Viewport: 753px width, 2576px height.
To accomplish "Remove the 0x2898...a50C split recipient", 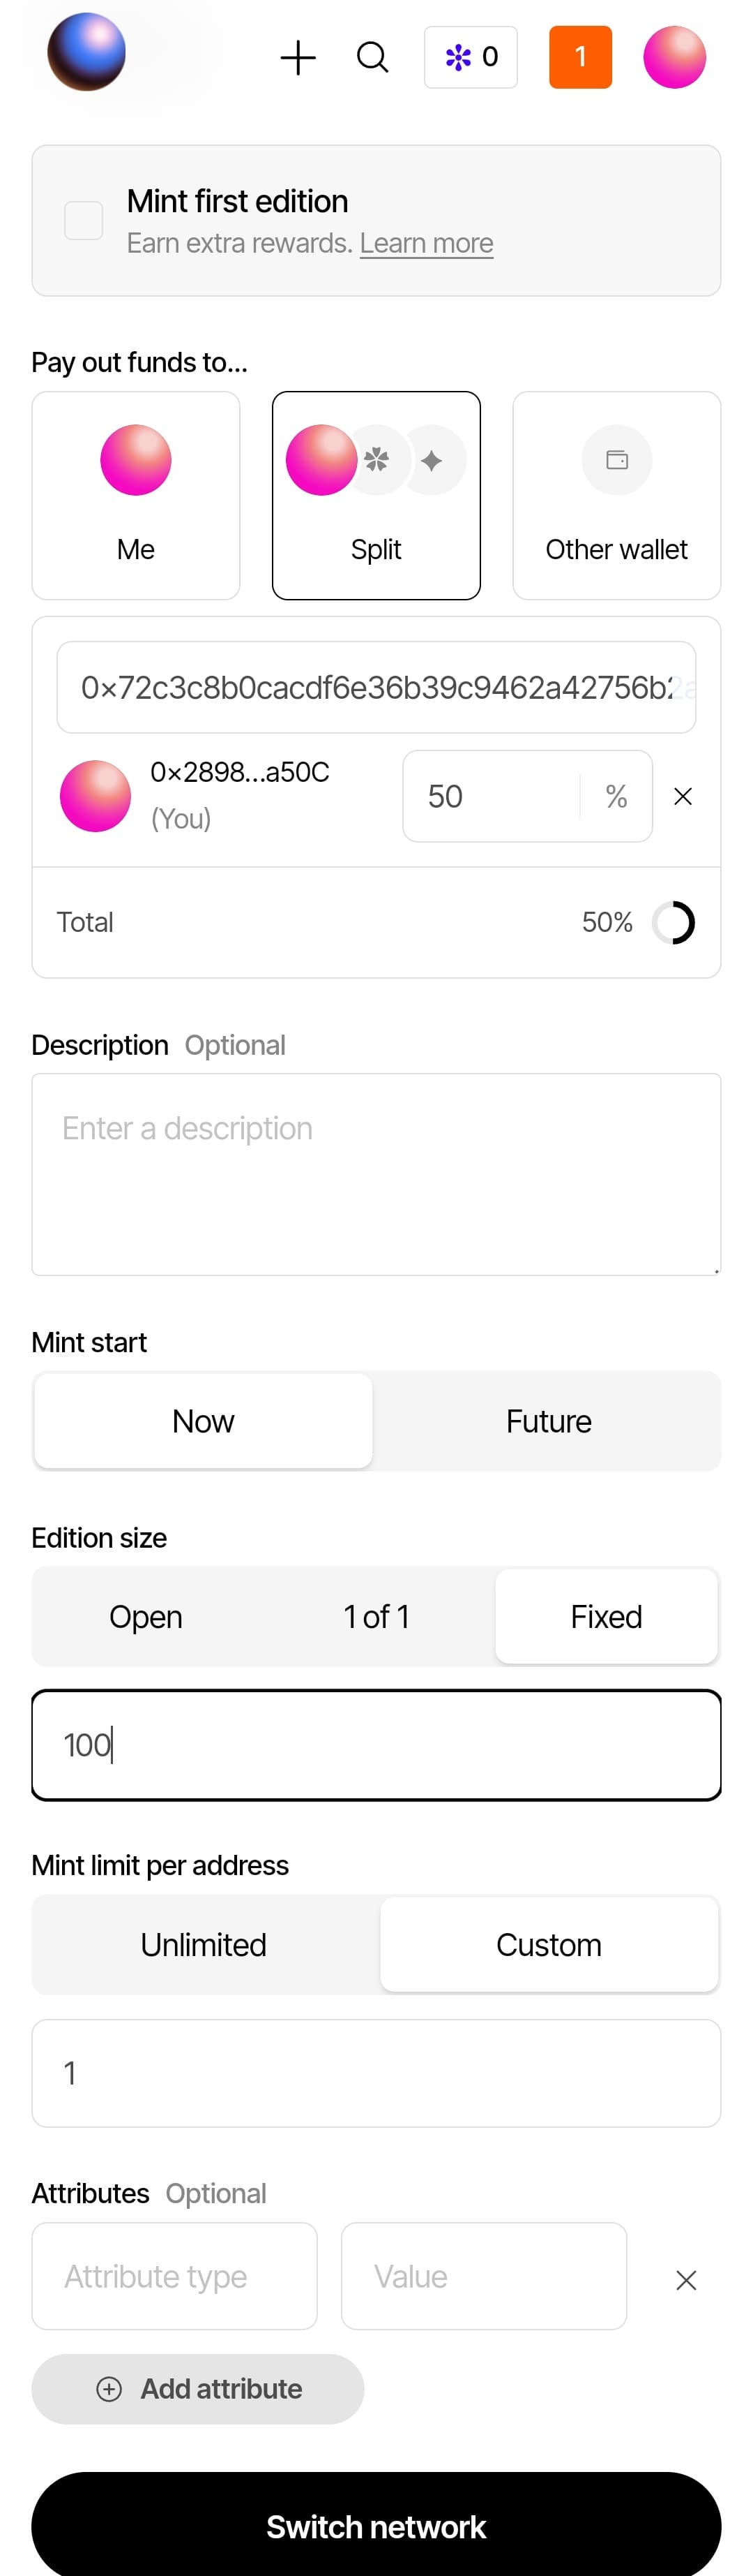I will [683, 796].
